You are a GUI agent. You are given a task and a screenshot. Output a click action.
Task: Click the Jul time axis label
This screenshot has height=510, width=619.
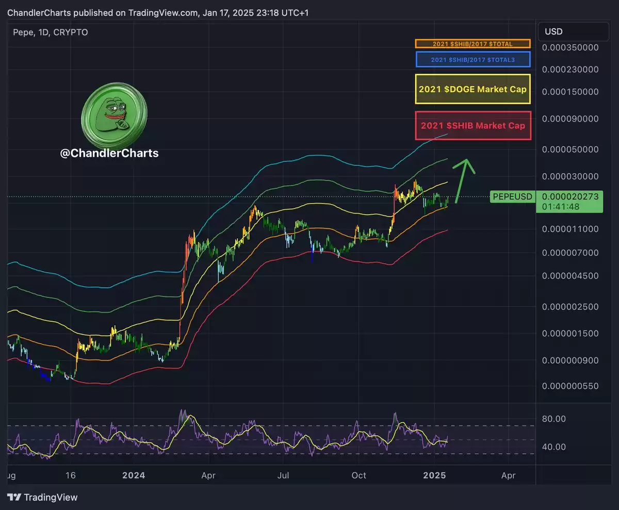point(283,475)
